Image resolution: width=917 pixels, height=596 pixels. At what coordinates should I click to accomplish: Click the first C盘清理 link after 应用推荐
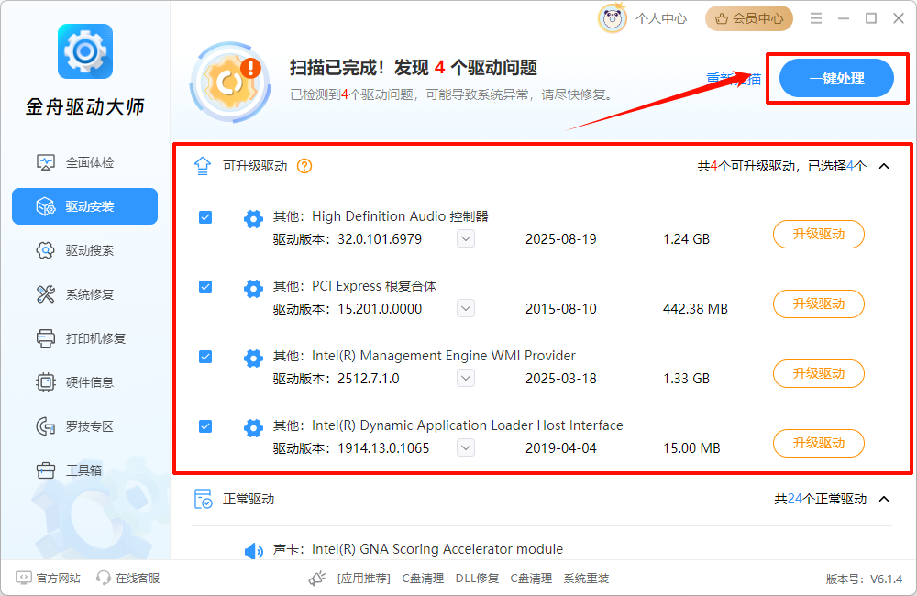[423, 579]
